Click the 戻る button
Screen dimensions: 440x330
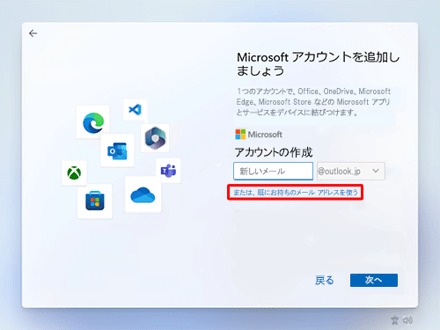[325, 281]
